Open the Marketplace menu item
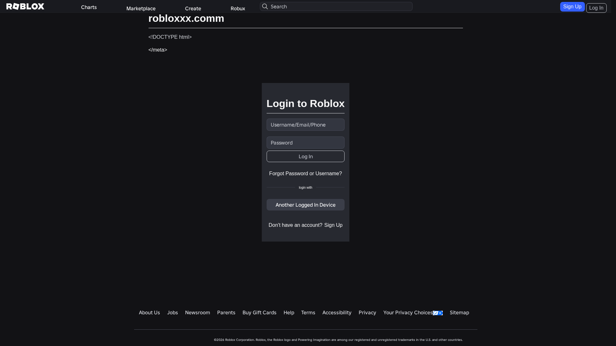Image resolution: width=616 pixels, height=346 pixels. coord(141,8)
